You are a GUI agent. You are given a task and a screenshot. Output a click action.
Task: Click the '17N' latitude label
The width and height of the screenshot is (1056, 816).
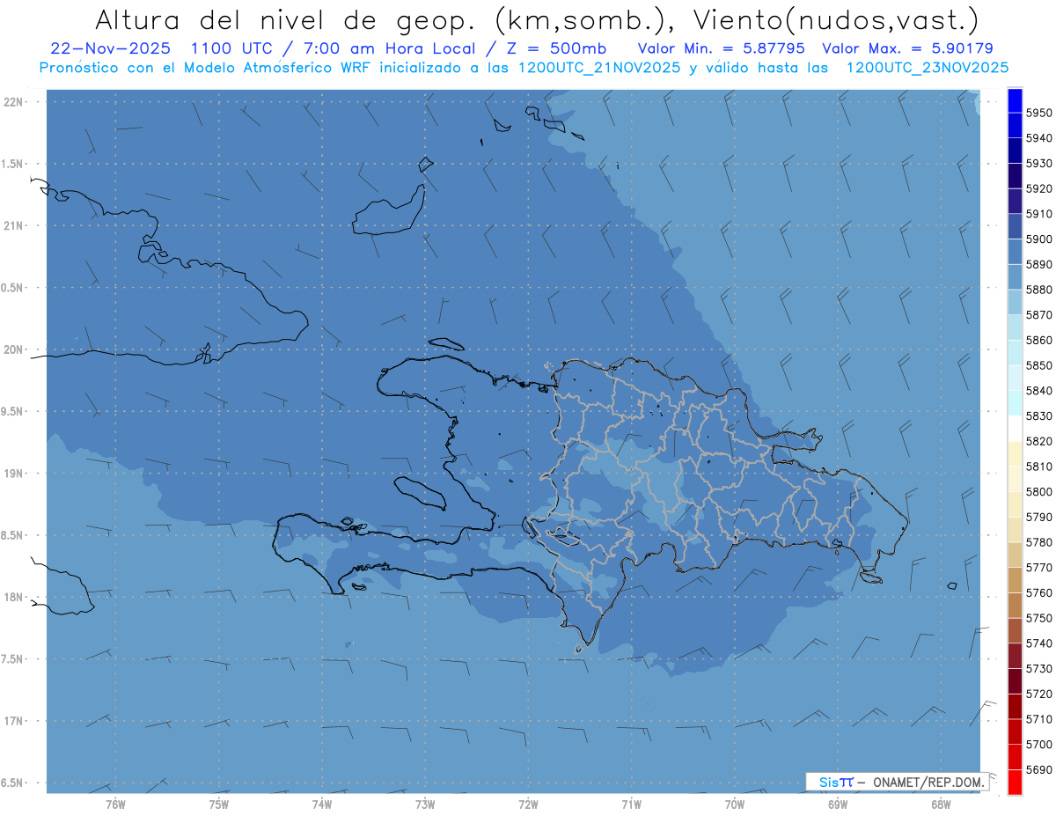pos(13,721)
